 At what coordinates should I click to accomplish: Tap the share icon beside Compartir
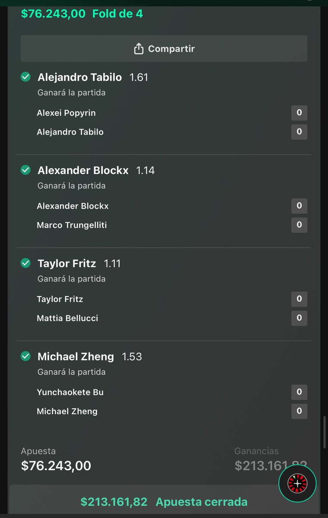[139, 49]
